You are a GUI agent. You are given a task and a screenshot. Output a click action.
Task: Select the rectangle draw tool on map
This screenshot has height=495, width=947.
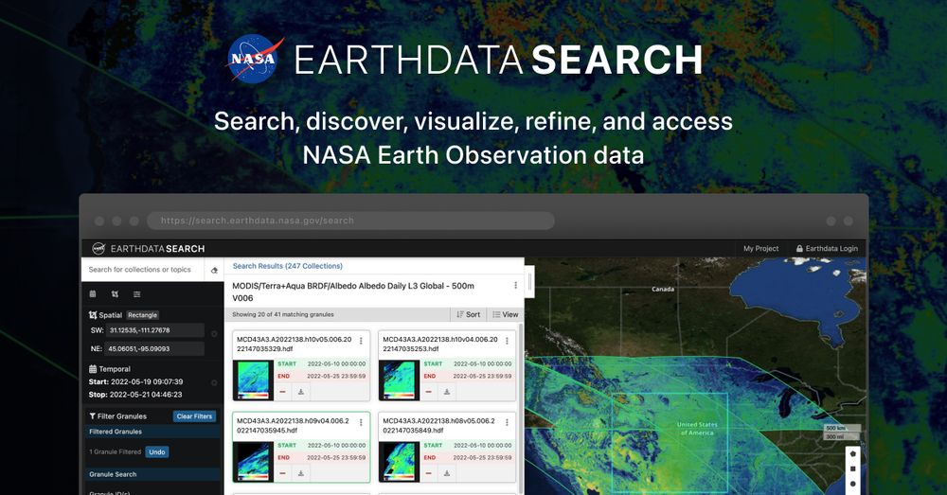click(x=853, y=468)
